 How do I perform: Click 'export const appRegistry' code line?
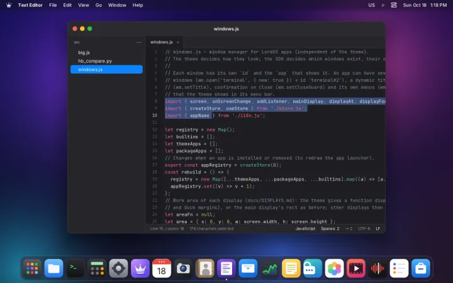(x=223, y=165)
